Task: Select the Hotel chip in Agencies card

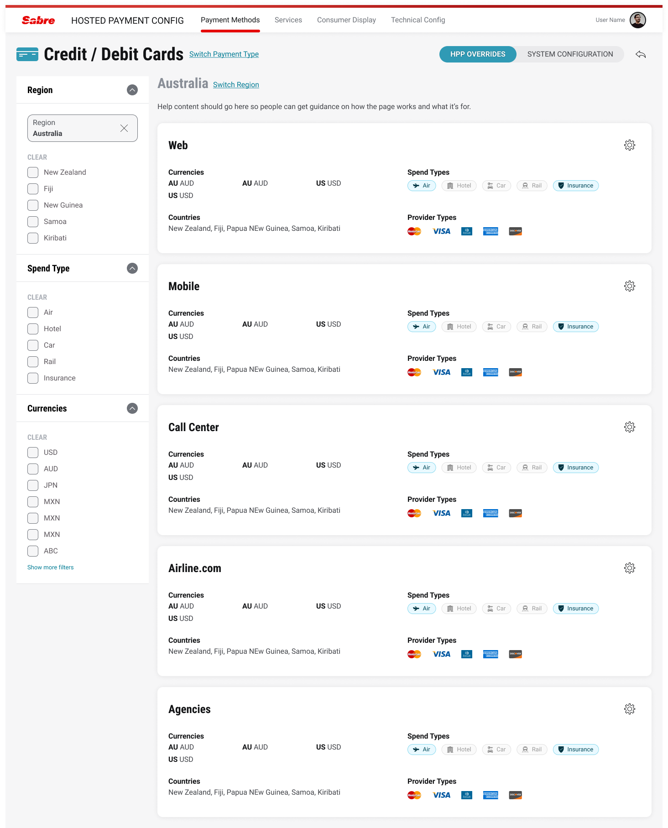Action: [x=459, y=750]
